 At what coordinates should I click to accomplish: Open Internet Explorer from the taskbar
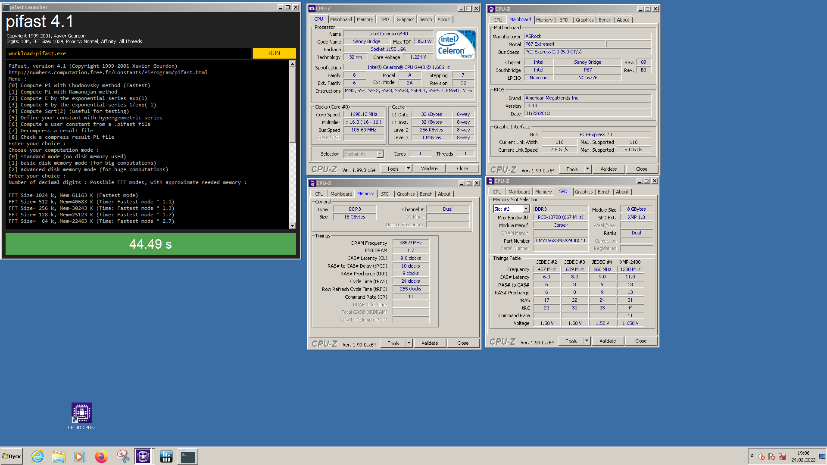coord(37,456)
